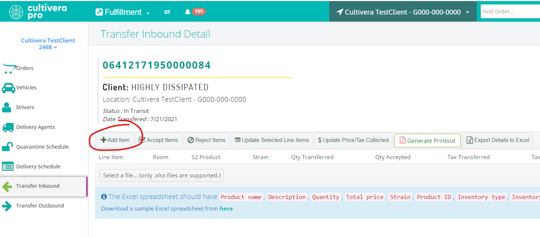Click the Vehicles car icon
Screen dimensions: 540x237
(x=9, y=88)
